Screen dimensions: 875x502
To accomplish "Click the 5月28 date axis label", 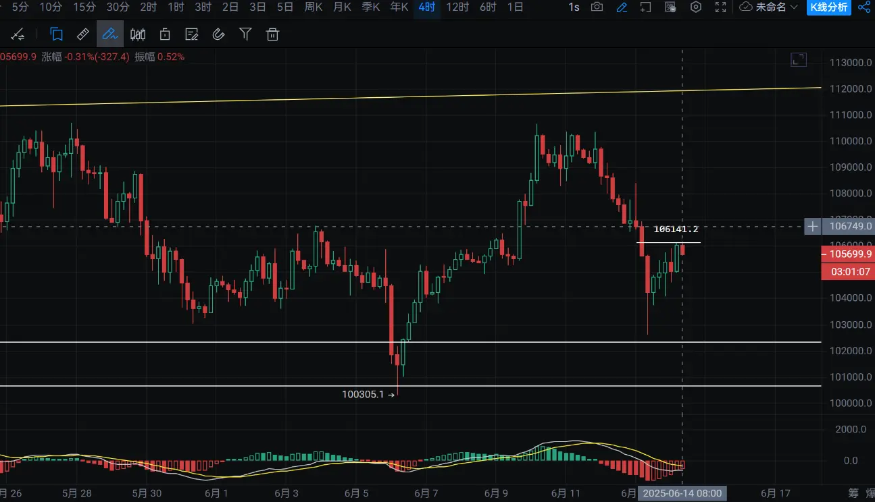I will click(76, 493).
